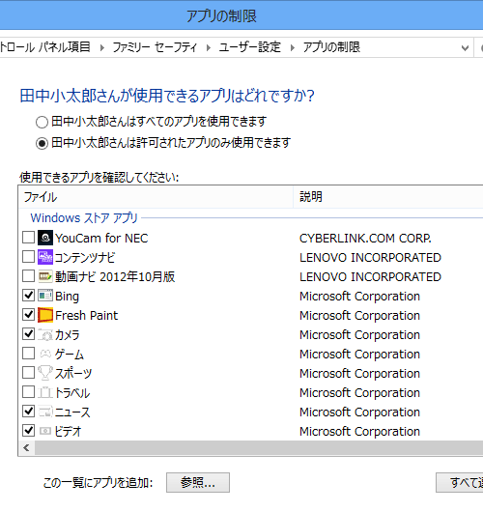Select the Fresh Paint row name
The height and width of the screenshot is (512, 483).
click(87, 316)
